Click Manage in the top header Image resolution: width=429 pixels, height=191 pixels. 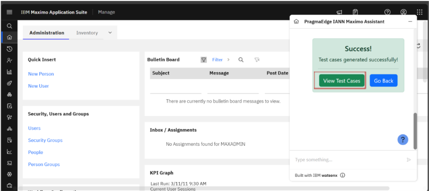tap(106, 12)
